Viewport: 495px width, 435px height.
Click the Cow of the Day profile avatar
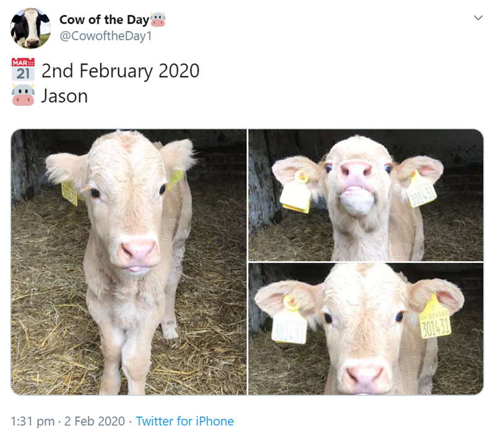tap(30, 28)
